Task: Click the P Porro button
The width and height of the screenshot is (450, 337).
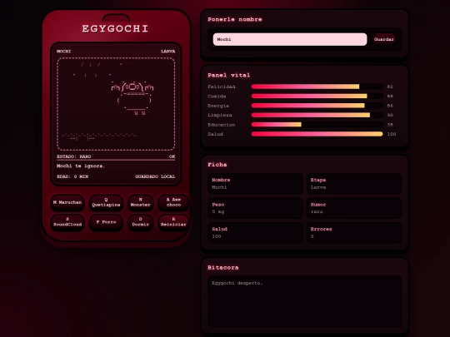Action: click(106, 222)
